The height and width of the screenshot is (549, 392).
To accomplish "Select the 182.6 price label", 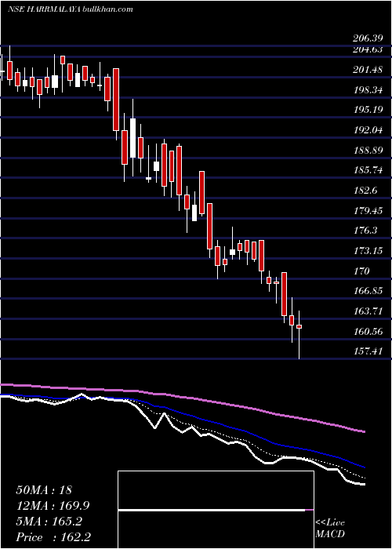I will (365, 191).
